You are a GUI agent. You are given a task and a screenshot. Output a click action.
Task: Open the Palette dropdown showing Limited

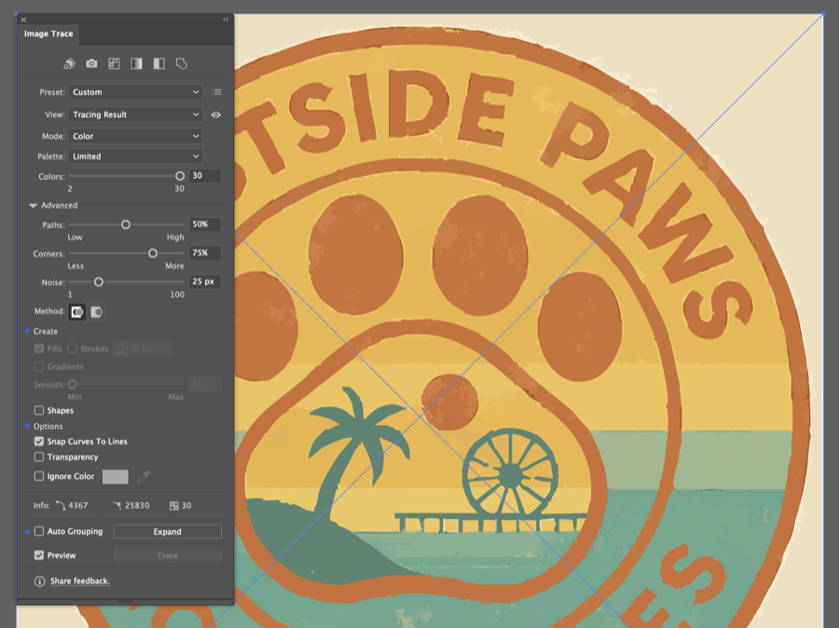pos(135,157)
